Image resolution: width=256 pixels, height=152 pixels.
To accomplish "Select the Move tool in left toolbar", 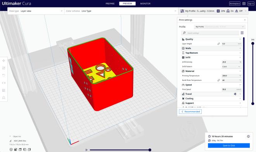I will point(3,61).
